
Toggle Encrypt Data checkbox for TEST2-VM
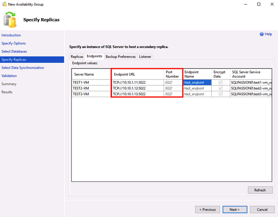pyautogui.click(x=221, y=88)
